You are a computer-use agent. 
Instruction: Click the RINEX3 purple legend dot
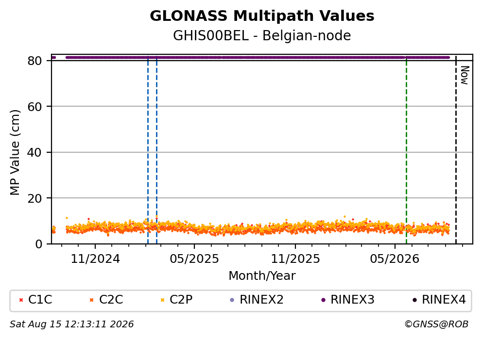323,300
